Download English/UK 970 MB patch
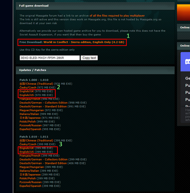Viewport: 190px width, 193px height. pos(27,91)
